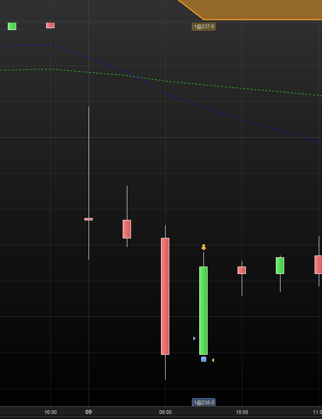Click the orange down-arrow sell marker
322x419 pixels.
tap(203, 247)
